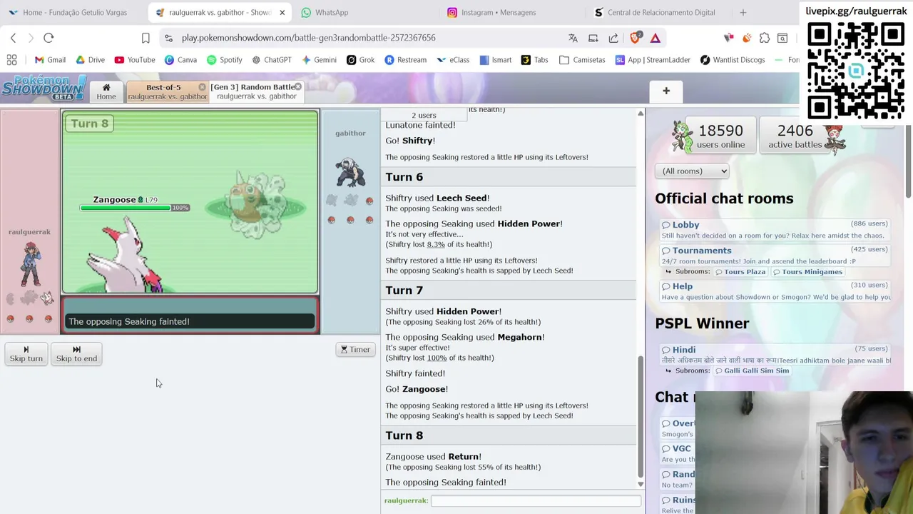
Task: Open App | StreamLadder bookmark
Action: [x=653, y=60]
